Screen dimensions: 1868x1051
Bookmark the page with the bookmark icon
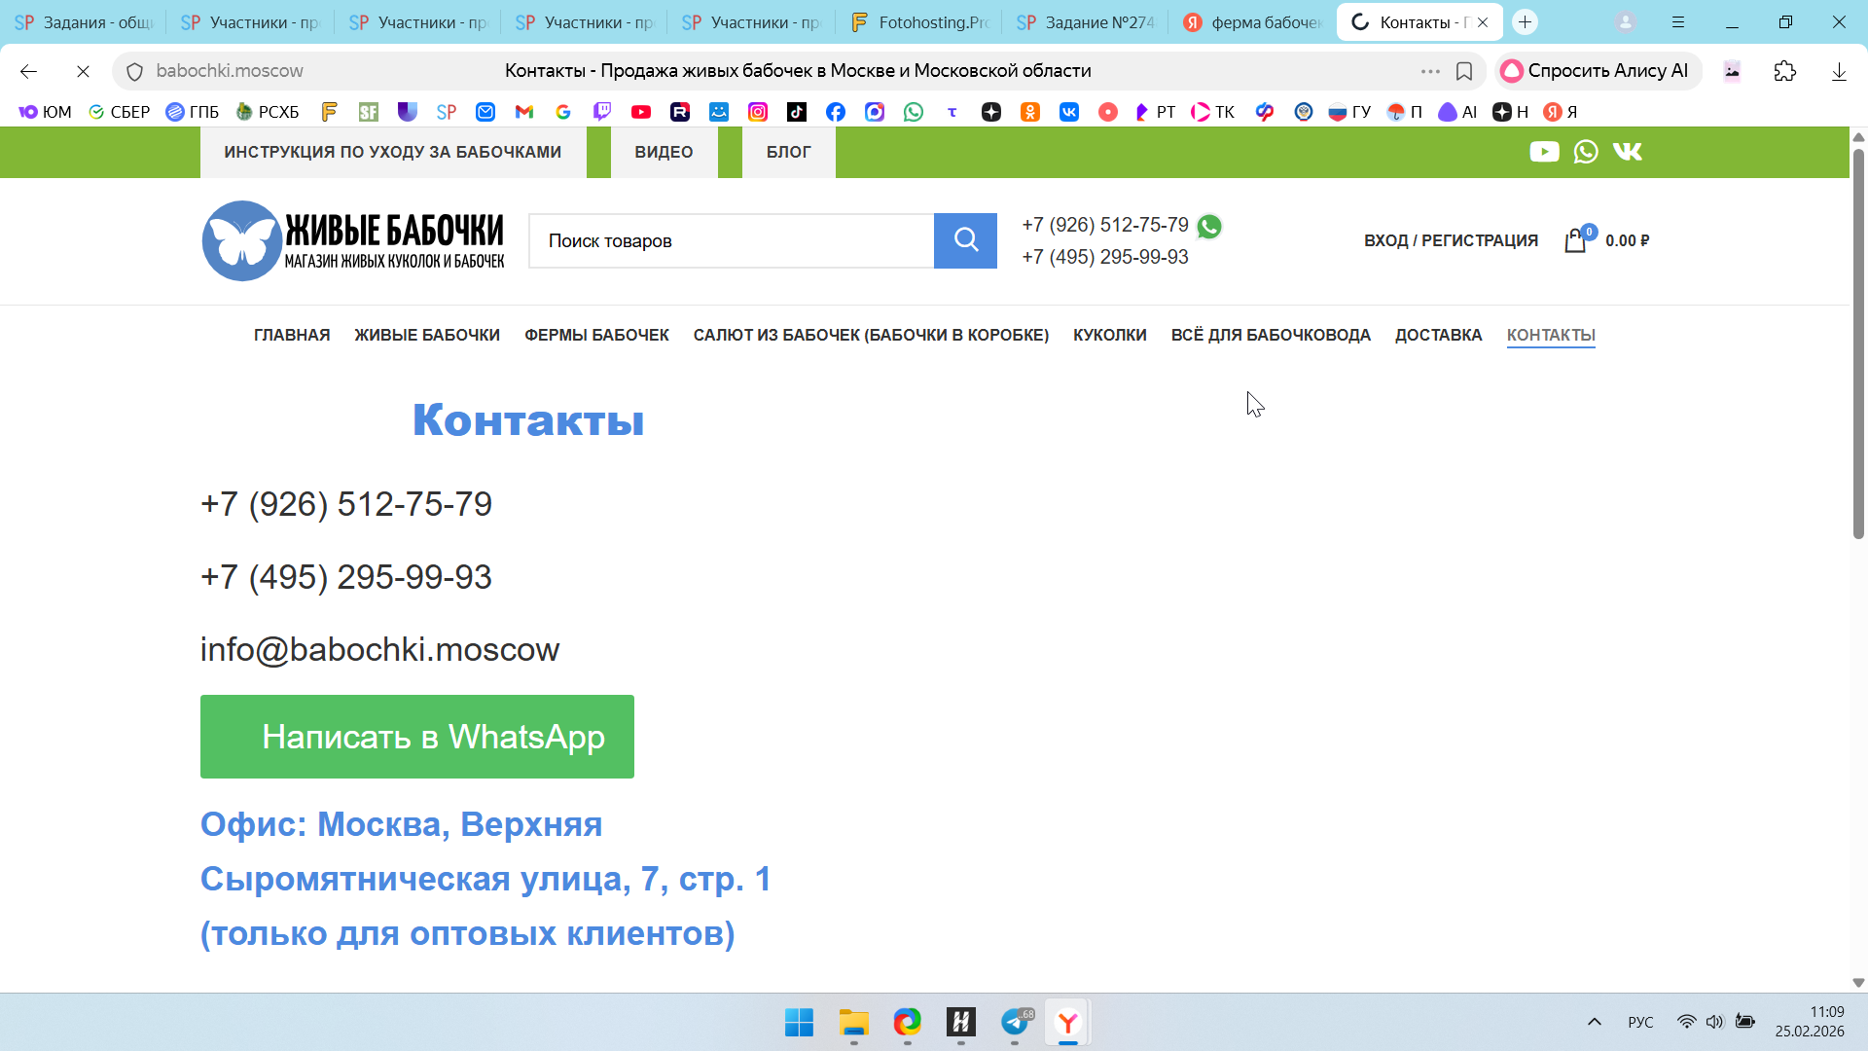point(1464,71)
